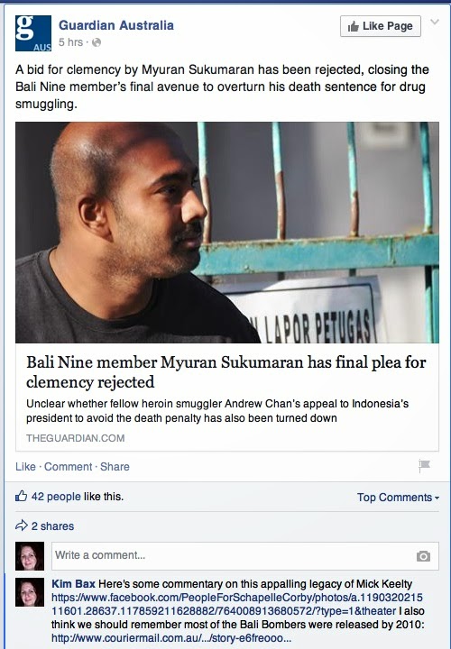Image resolution: width=451 pixels, height=649 pixels.
Task: Click the globe public audience icon
Action: (97, 42)
